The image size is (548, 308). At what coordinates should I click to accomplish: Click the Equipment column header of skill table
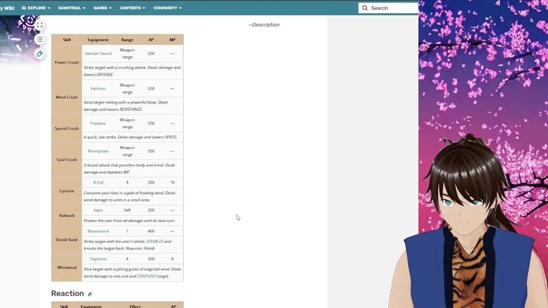click(98, 40)
